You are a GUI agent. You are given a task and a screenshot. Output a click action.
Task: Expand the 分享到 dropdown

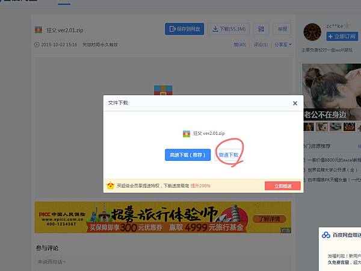(283, 45)
